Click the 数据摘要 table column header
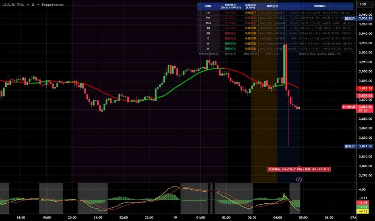 [320, 6]
